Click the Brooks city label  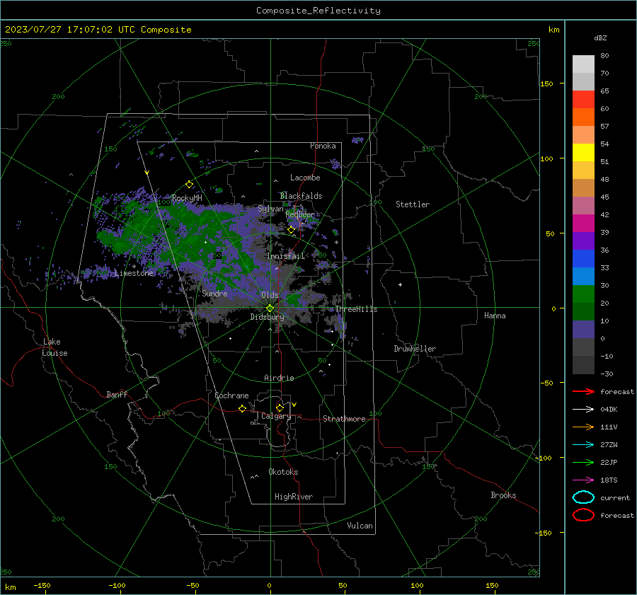(x=503, y=495)
